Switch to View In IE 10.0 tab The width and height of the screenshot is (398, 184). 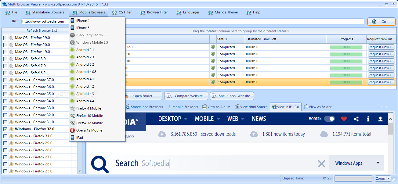pos(285,107)
